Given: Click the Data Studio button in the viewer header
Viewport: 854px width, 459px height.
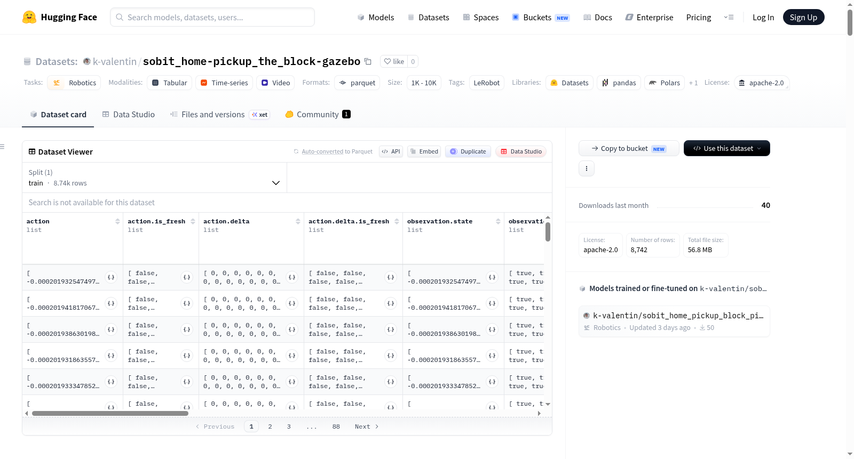Looking at the screenshot, I should [x=521, y=151].
